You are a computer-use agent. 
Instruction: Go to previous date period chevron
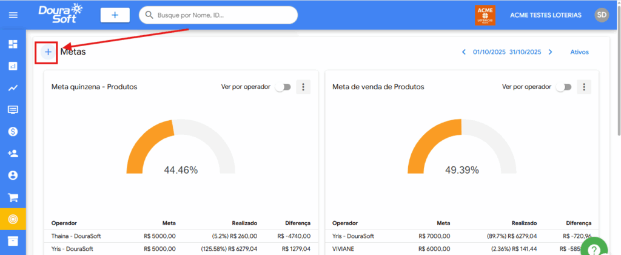[x=464, y=52]
